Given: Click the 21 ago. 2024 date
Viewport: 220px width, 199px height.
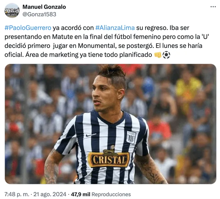Looking at the screenshot, I should pyautogui.click(x=50, y=194).
